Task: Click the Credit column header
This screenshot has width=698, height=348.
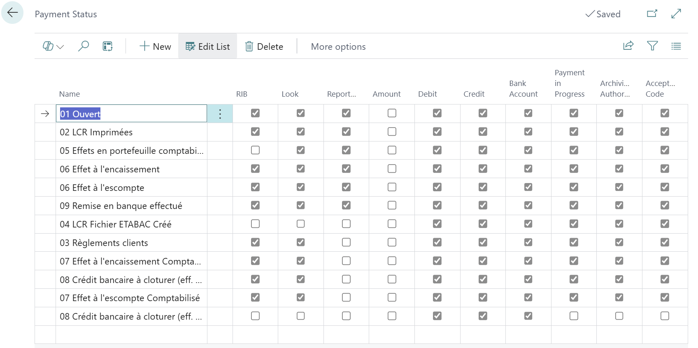Action: [474, 94]
